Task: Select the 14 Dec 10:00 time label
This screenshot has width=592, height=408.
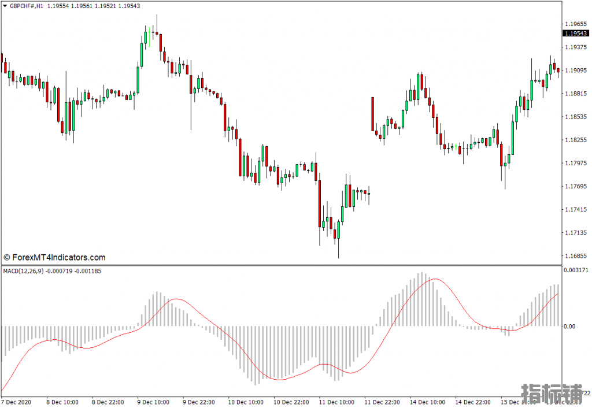Action: (x=427, y=402)
